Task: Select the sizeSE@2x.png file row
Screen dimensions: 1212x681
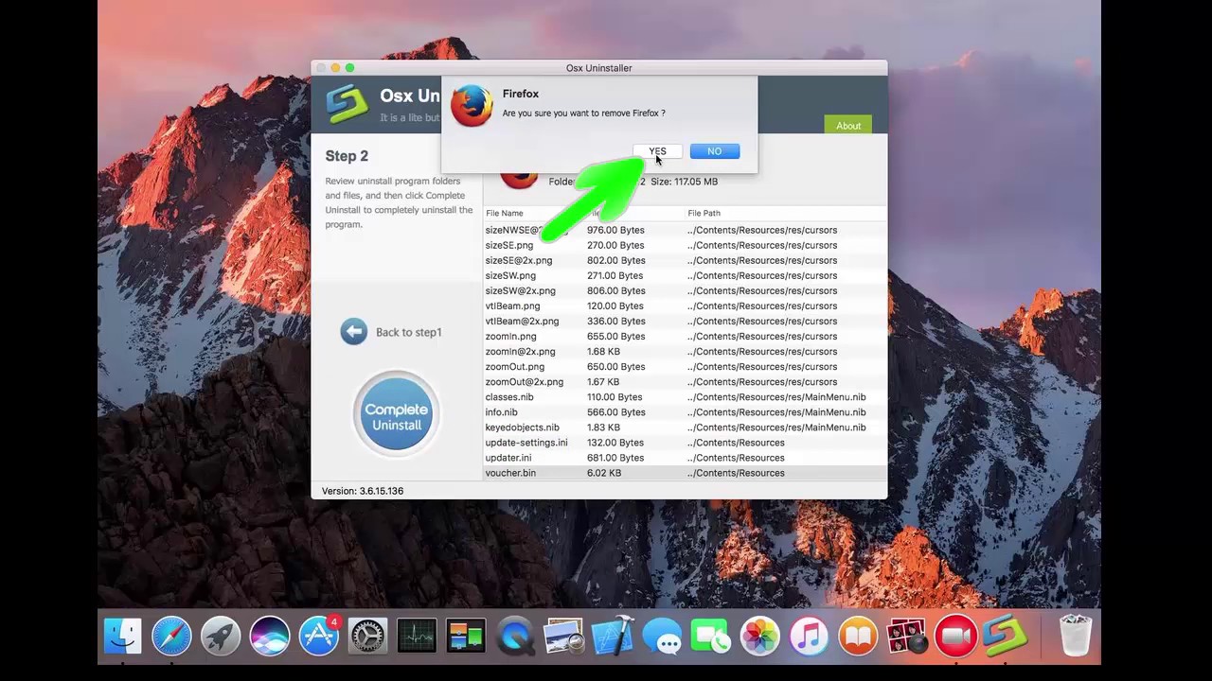Action: point(686,260)
